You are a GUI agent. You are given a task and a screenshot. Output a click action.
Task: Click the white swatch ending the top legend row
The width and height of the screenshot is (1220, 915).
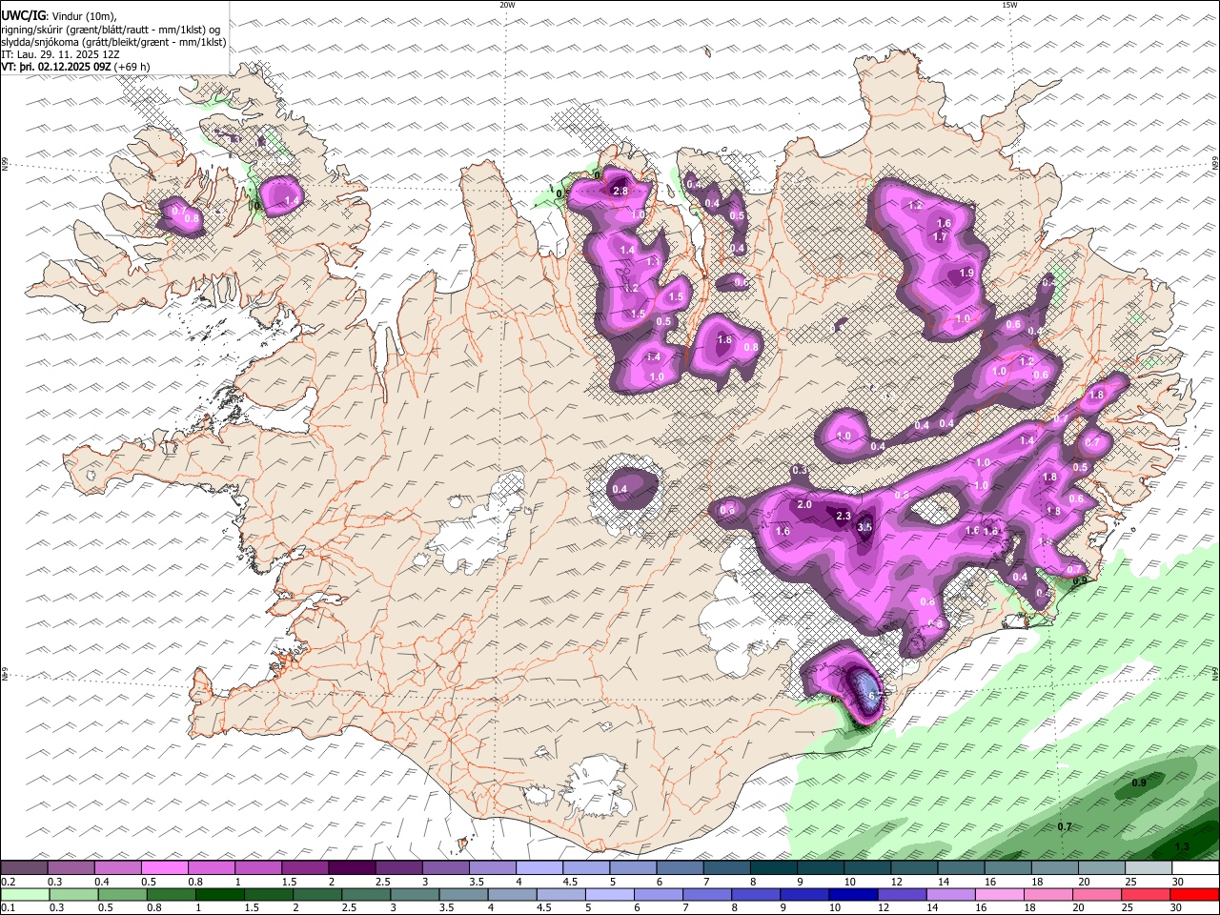(1195, 867)
